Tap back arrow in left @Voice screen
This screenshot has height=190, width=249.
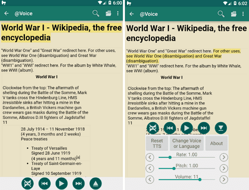7,14
